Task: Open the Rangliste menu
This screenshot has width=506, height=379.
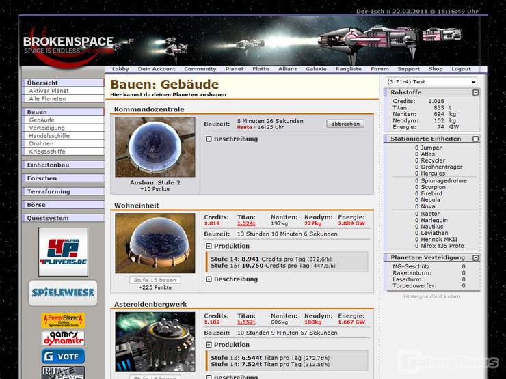Action: (x=349, y=69)
